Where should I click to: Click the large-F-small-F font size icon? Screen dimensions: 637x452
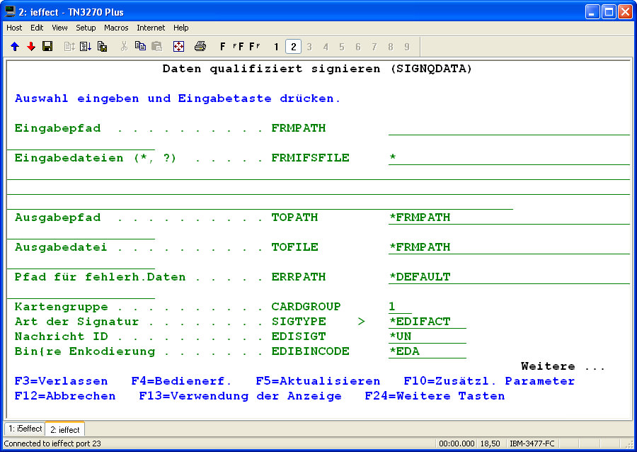pyautogui.click(x=254, y=47)
